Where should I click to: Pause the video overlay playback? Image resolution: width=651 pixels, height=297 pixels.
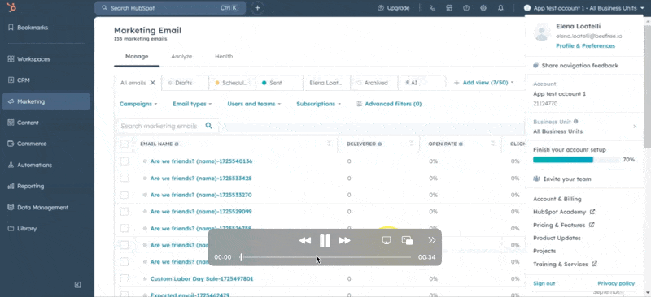pyautogui.click(x=325, y=241)
